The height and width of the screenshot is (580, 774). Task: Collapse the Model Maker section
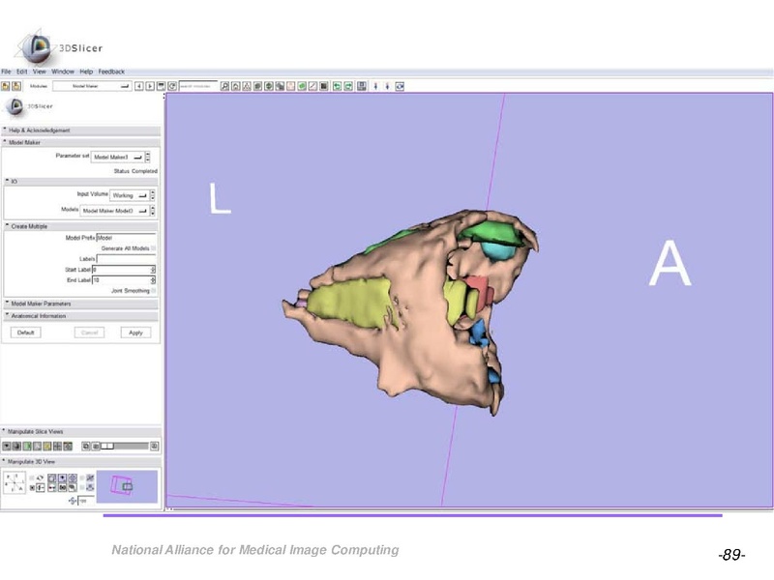click(x=80, y=142)
